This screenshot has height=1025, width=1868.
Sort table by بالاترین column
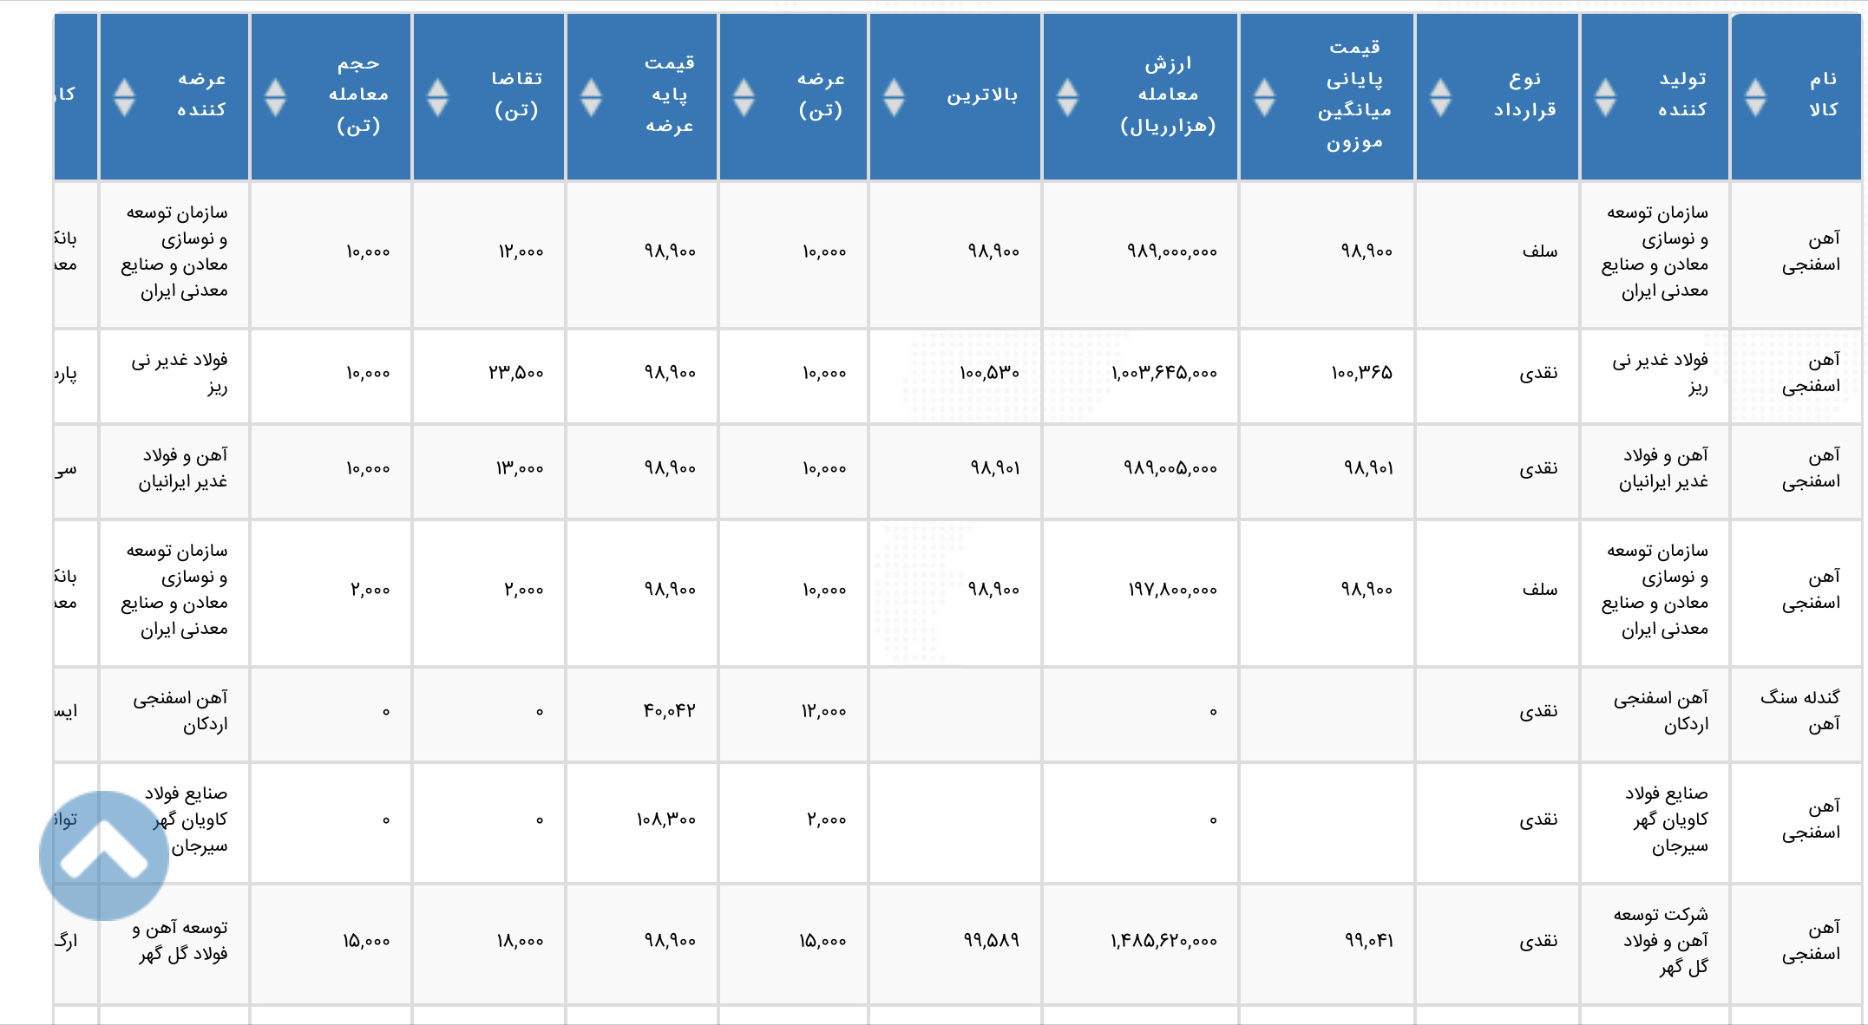point(894,96)
